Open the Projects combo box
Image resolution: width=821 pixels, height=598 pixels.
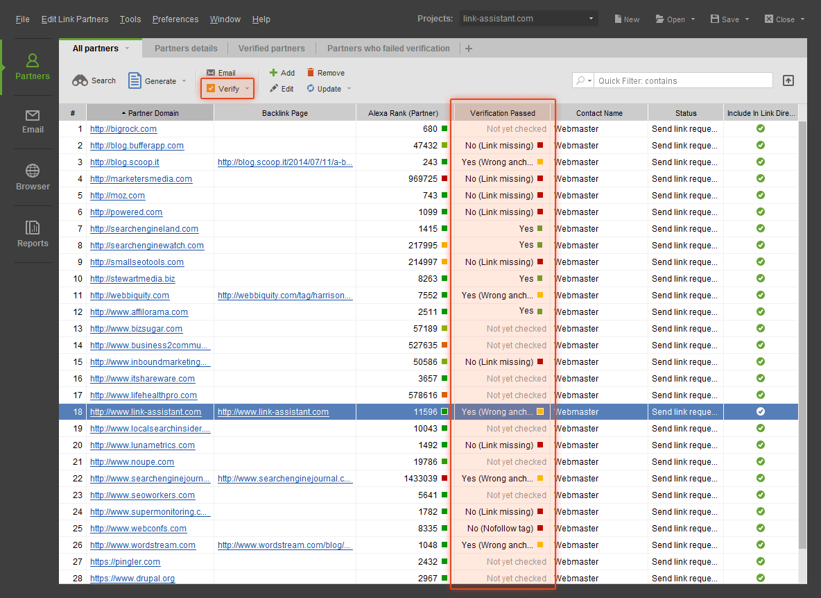pyautogui.click(x=528, y=19)
